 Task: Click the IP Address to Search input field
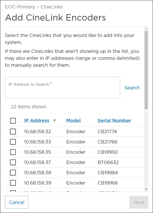coord(63,87)
